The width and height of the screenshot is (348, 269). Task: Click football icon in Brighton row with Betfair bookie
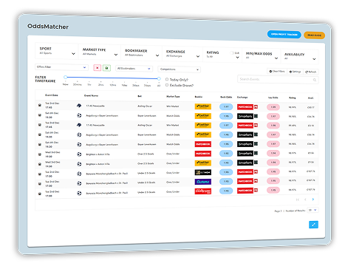coord(79,164)
